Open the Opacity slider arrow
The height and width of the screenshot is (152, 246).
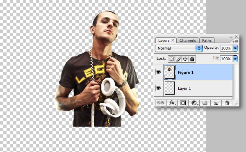click(235, 48)
